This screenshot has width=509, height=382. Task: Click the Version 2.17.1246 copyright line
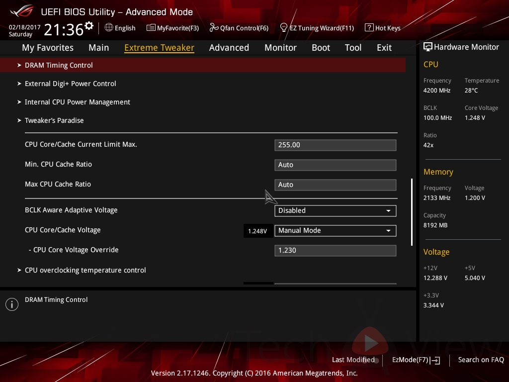(x=254, y=373)
